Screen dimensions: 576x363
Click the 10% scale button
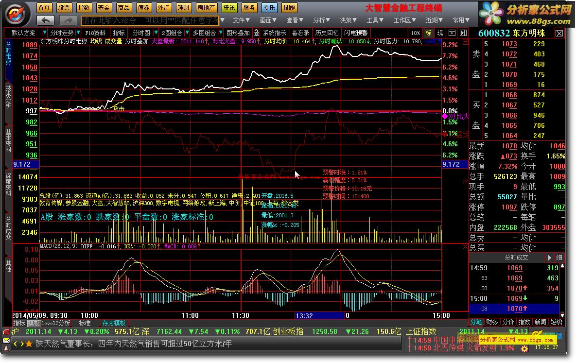pyautogui.click(x=416, y=33)
